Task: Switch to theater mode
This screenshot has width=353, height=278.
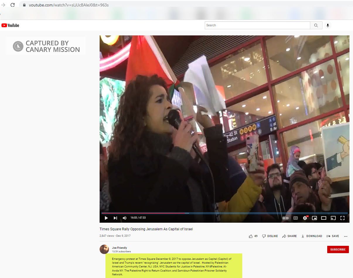Action: (324, 218)
